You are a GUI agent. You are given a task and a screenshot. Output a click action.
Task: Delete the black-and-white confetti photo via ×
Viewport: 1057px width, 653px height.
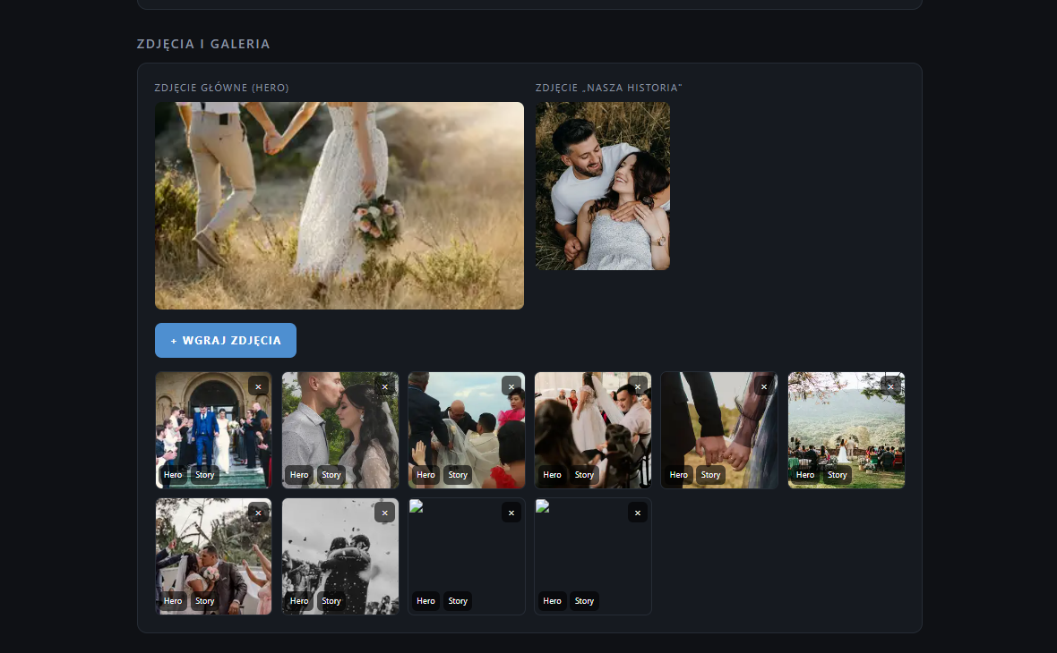pos(385,513)
